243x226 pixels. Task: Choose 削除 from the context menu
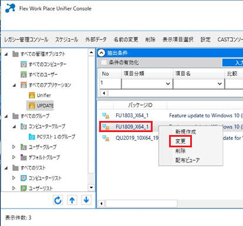point(180,151)
